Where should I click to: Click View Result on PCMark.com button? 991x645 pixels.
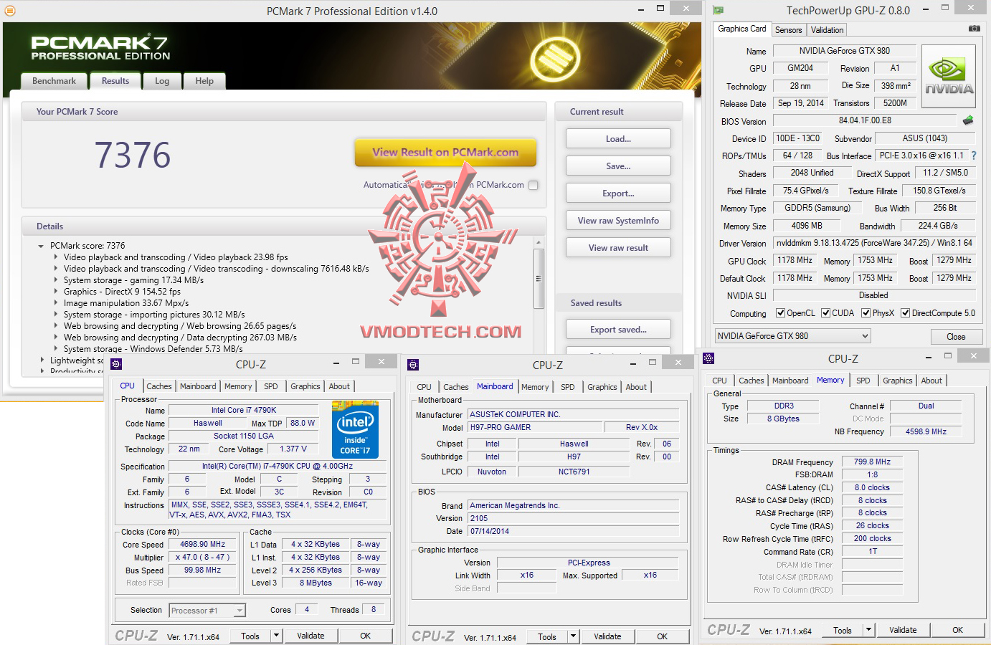point(445,153)
